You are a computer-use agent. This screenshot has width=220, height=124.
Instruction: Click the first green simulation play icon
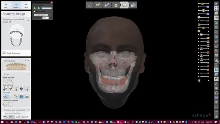click(35, 8)
